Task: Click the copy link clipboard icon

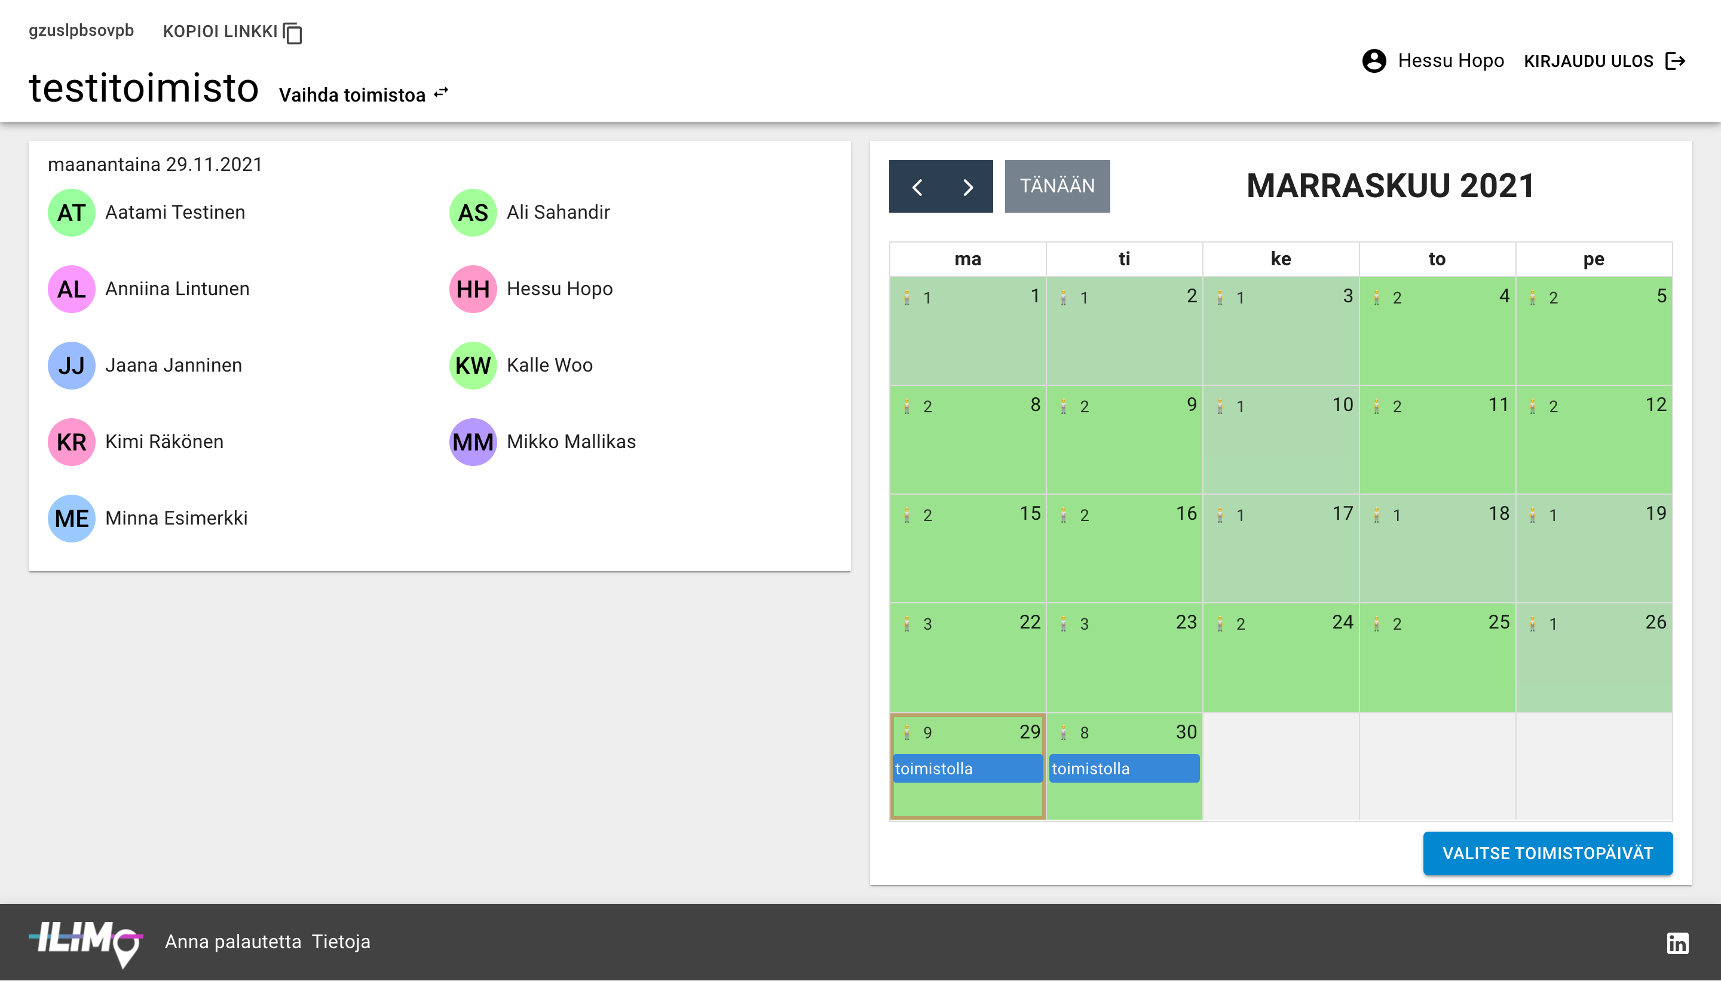Action: click(x=292, y=32)
